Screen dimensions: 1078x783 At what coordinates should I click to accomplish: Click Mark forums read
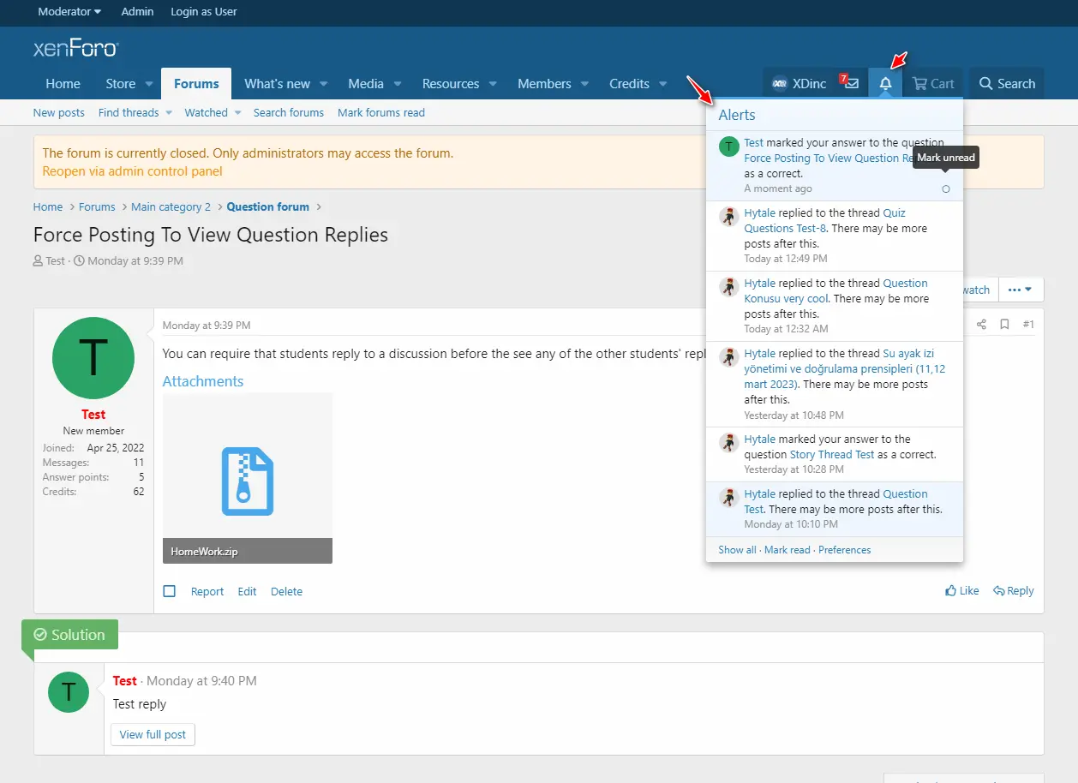tap(381, 113)
